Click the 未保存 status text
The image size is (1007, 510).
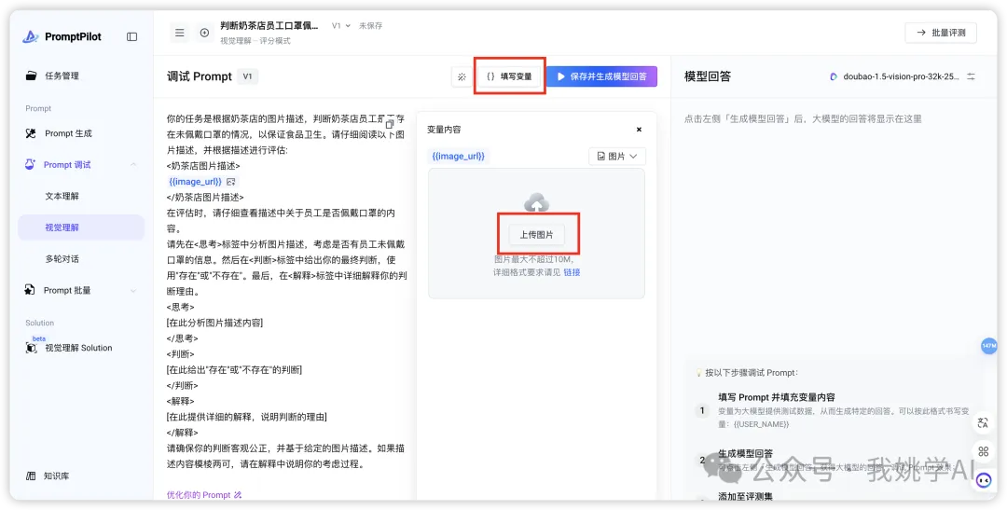[x=370, y=26]
